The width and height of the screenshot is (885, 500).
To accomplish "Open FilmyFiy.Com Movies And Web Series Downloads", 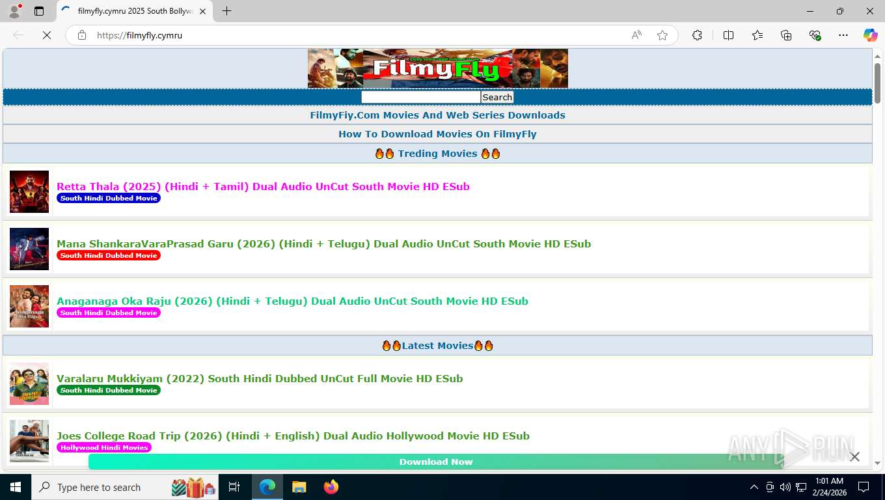I will tap(437, 115).
